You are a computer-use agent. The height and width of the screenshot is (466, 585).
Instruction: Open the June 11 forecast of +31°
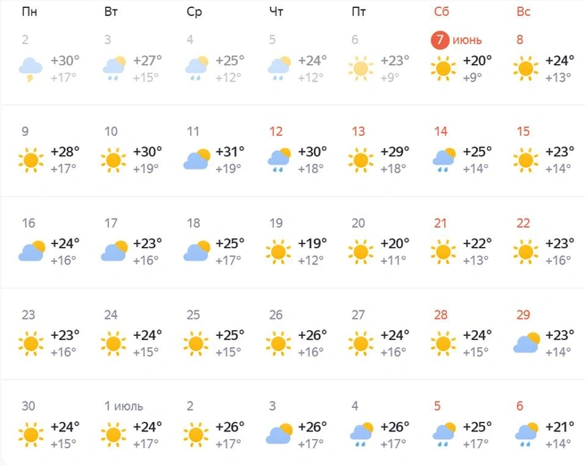[x=230, y=152]
